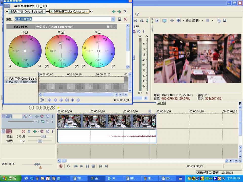Arm audio track 2 for recording

(x=23, y=131)
